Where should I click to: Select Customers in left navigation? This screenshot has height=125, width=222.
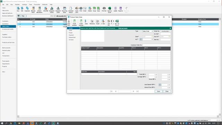pos(5,21)
